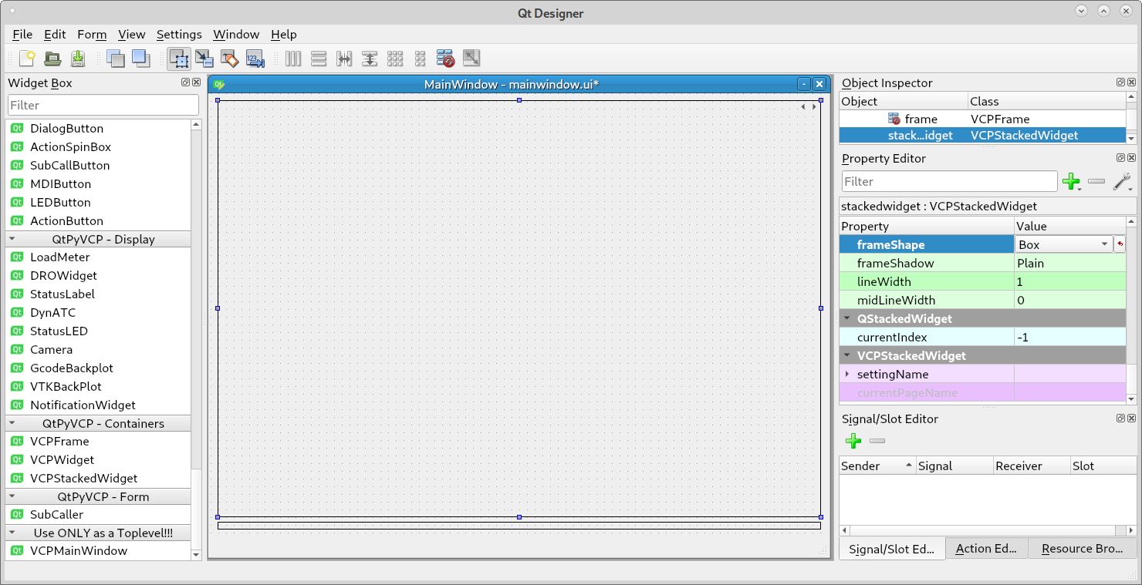This screenshot has height=585, width=1142.
Task: Click Lay Out Vertically toolbar icon
Action: [319, 58]
